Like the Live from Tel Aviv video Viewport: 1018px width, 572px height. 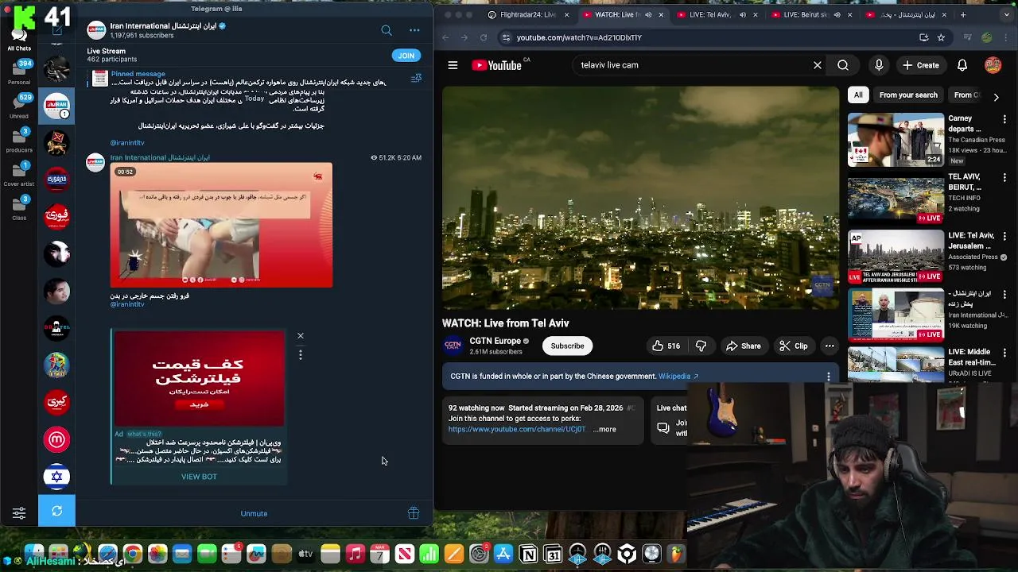[666, 346]
